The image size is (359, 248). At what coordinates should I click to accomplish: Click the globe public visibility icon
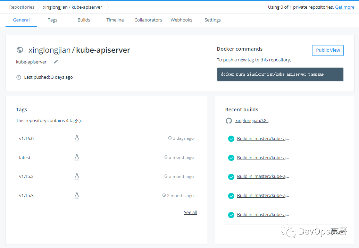20,50
